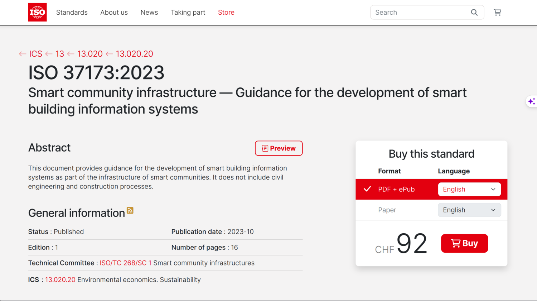Click the Buy this standard heading
Image resolution: width=537 pixels, height=301 pixels.
(x=431, y=154)
